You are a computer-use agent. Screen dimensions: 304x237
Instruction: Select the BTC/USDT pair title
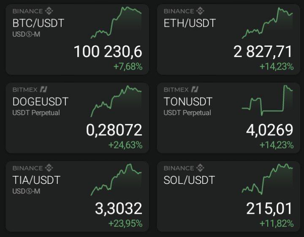pyautogui.click(x=38, y=23)
